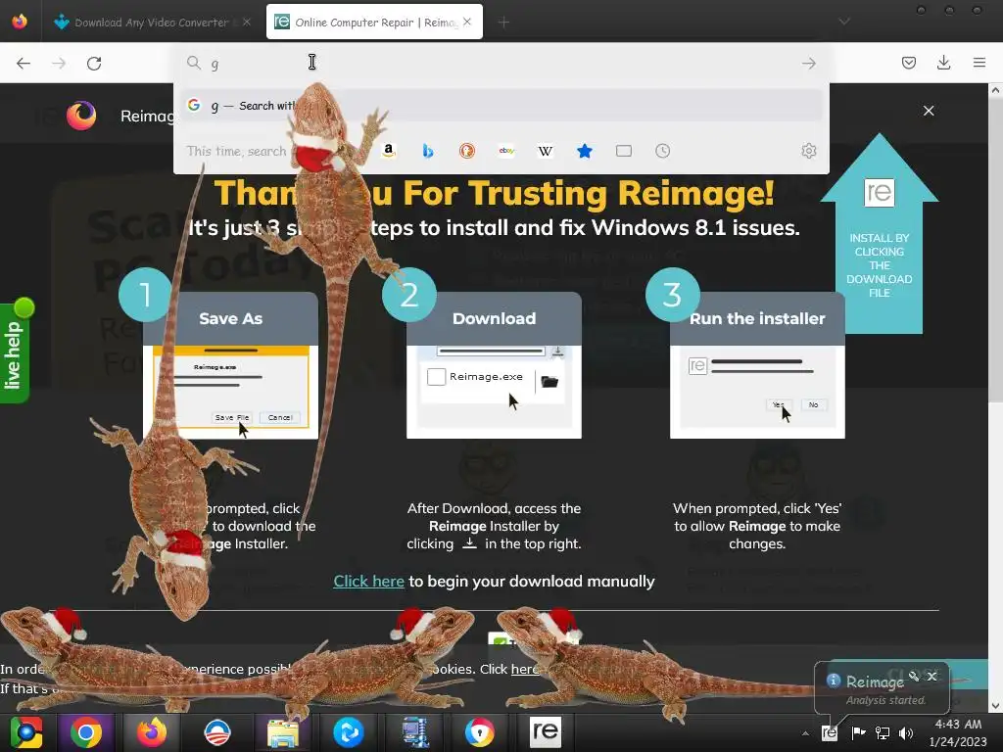
Task: Reload the current page
Action: (x=94, y=64)
